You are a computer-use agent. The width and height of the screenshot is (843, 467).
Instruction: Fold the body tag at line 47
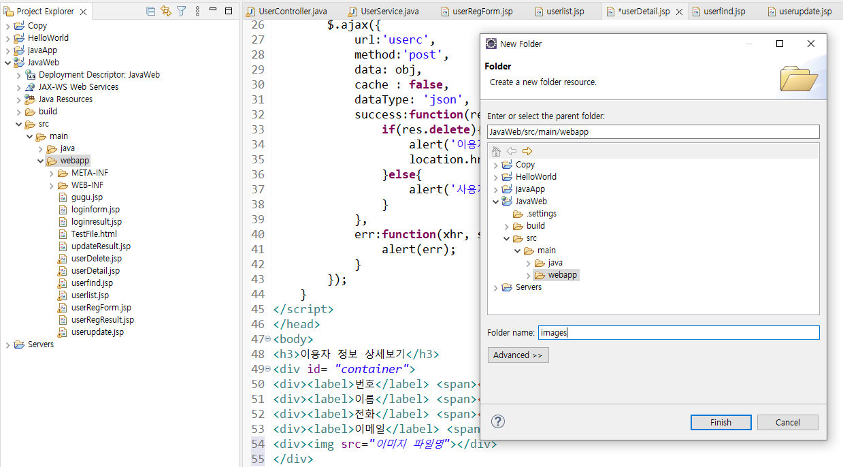click(267, 339)
